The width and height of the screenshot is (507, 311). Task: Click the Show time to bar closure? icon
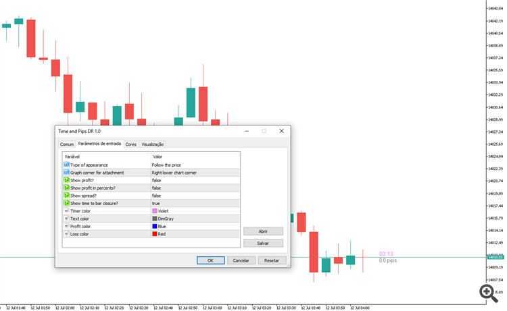point(66,203)
